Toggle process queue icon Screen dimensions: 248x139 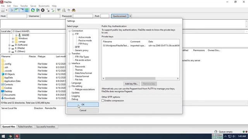pos(38,10)
